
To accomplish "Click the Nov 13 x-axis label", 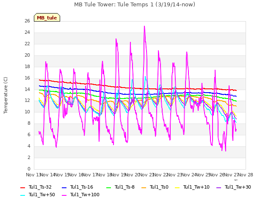I will (x=33, y=175).
